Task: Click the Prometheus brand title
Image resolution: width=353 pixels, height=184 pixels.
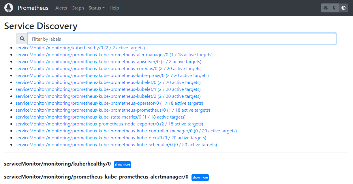Action: pos(33,8)
